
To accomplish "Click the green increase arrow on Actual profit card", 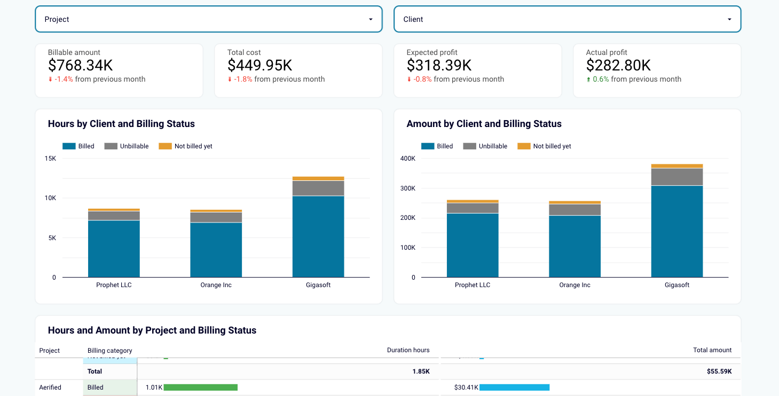I will (588, 79).
